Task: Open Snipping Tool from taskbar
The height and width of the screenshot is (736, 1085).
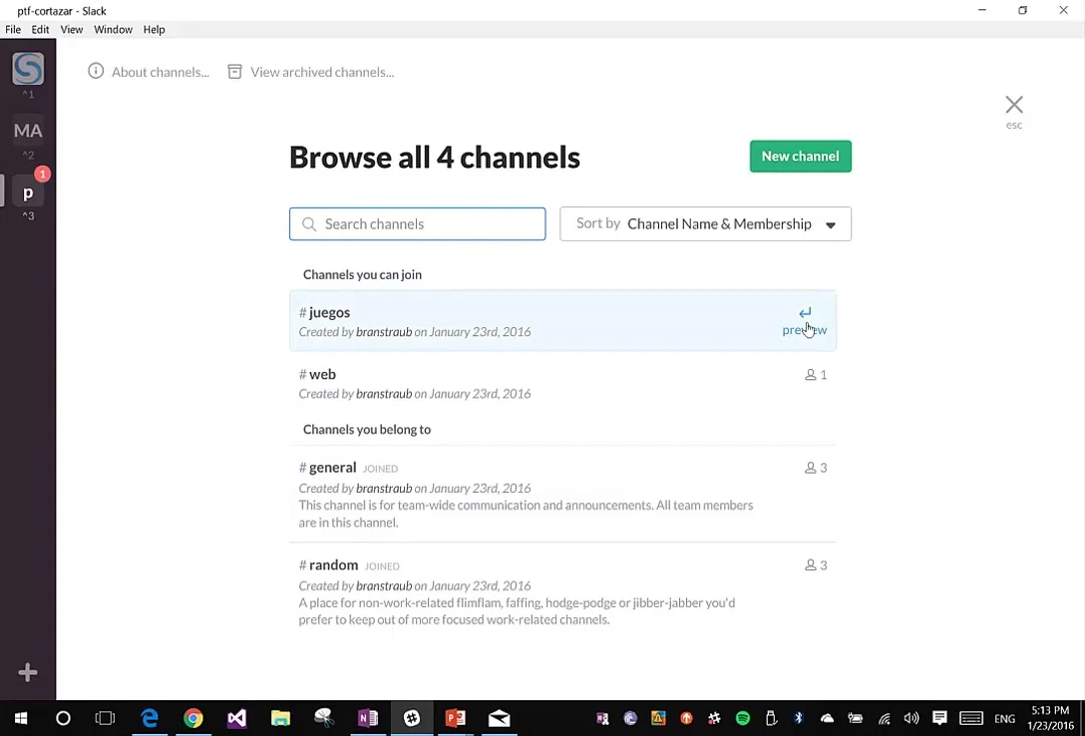Action: click(x=324, y=718)
